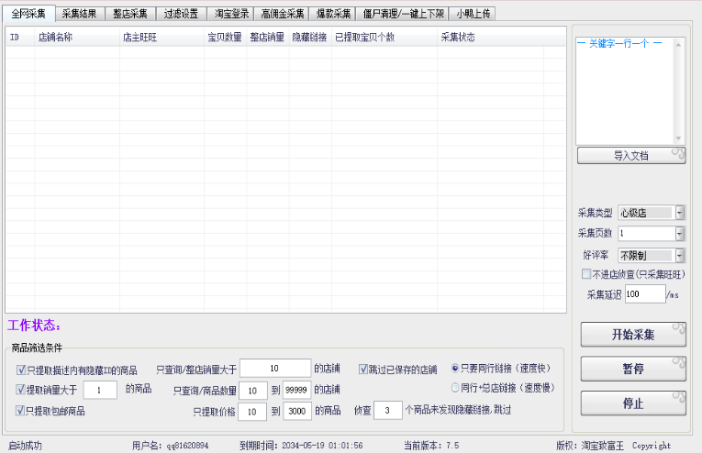Click the 停止 button
Viewport: 702px width, 453px height.
[x=633, y=403]
